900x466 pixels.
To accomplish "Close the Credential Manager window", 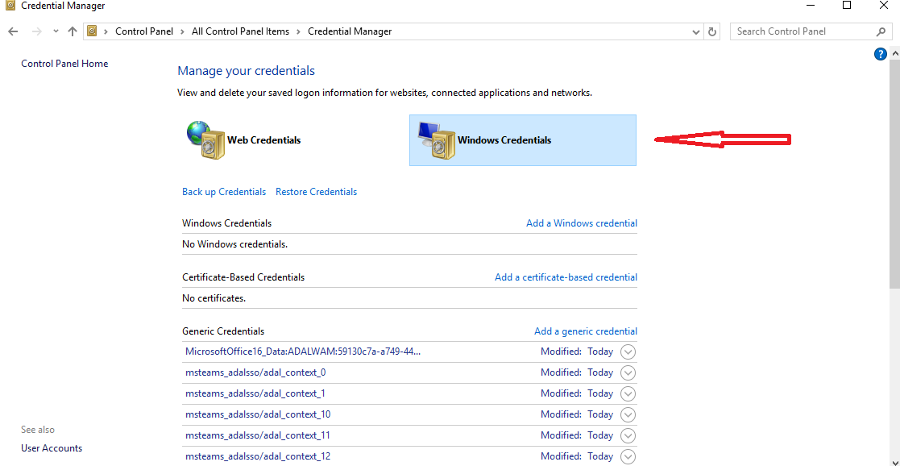I will 884,6.
